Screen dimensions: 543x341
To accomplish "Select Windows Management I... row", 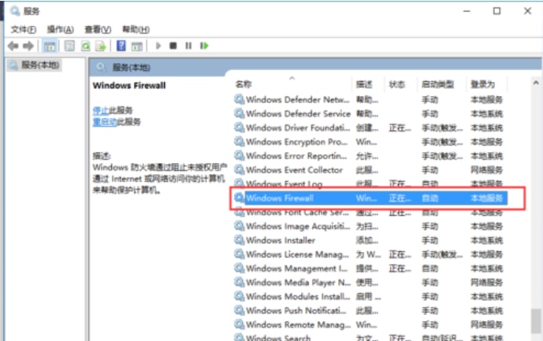I will 370,269.
